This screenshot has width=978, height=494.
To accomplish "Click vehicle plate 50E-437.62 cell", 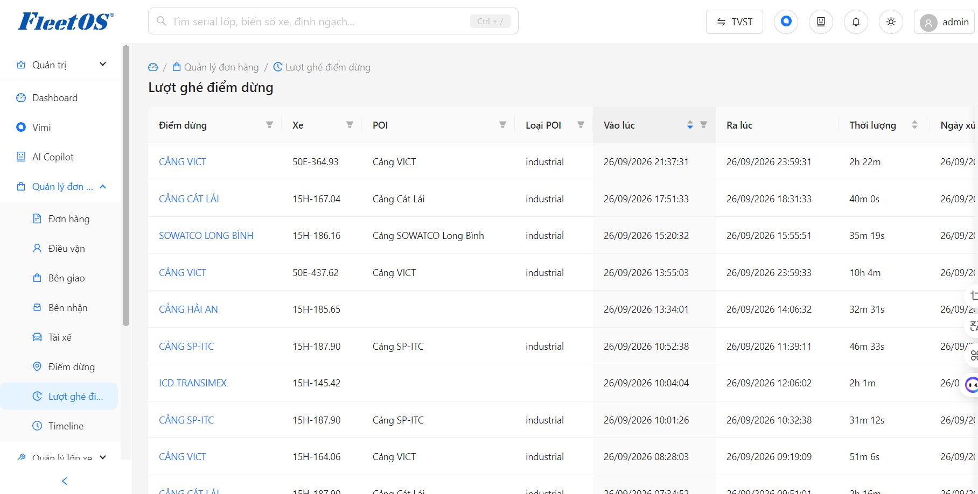I will 316,273.
